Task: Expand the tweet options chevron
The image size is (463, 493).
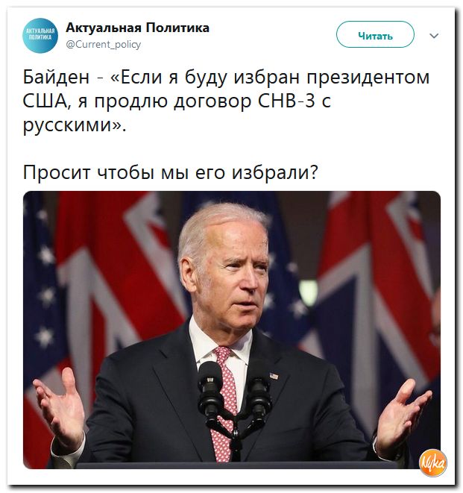Action: pos(434,36)
